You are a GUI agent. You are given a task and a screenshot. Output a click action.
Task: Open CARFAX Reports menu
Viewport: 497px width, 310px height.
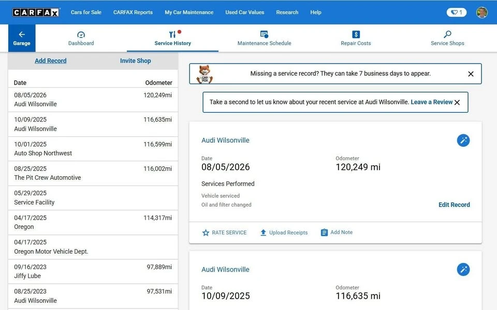tap(133, 12)
